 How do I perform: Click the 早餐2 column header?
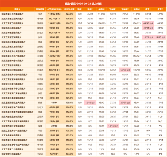[x=90, y=9]
